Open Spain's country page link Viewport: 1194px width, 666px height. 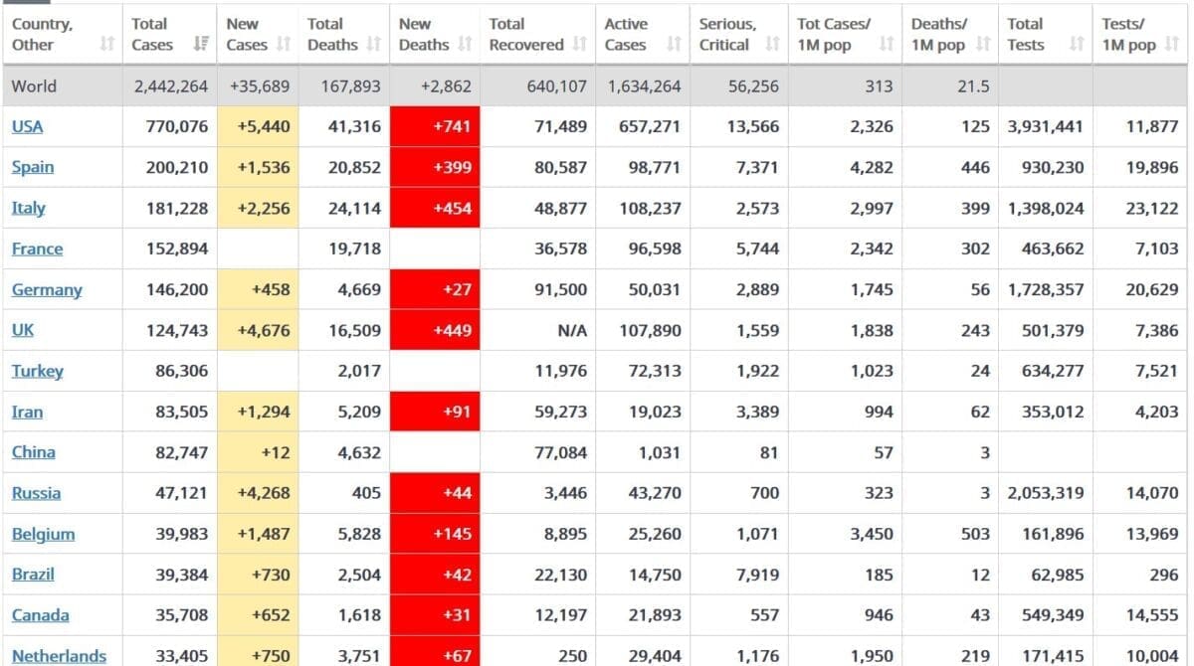point(33,167)
